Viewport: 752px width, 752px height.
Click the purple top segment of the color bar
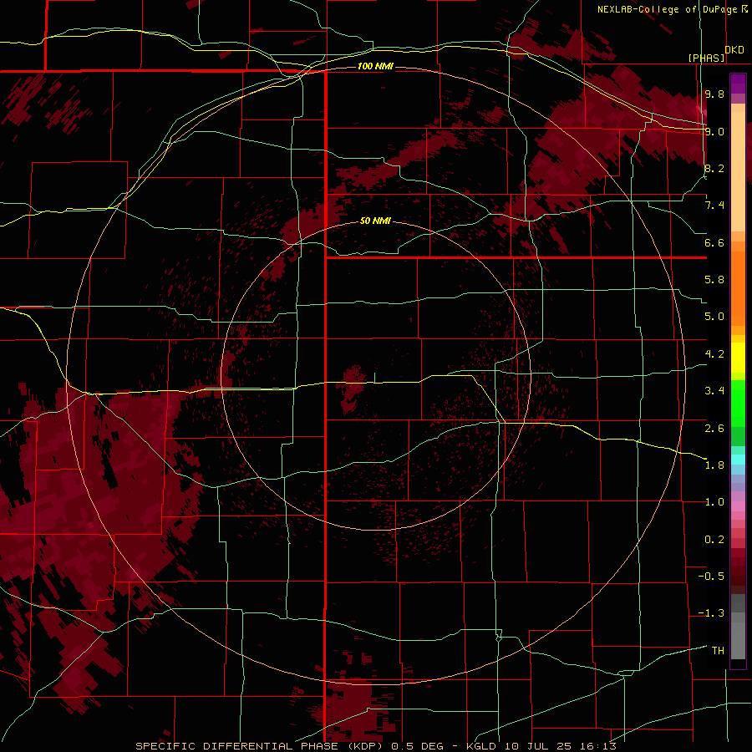click(738, 84)
